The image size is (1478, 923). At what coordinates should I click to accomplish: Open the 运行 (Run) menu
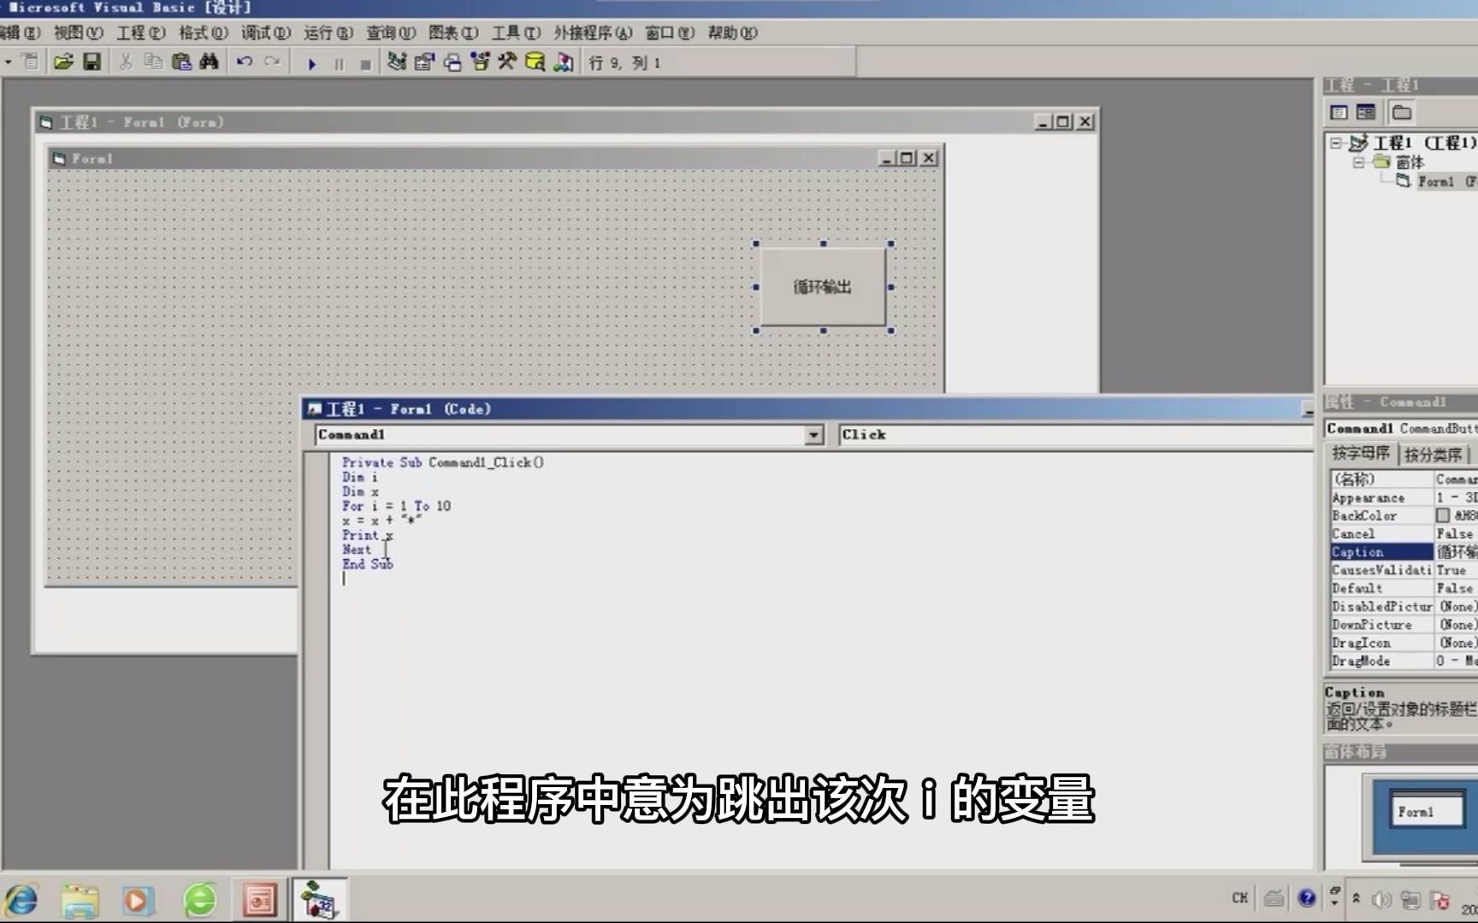pyautogui.click(x=328, y=32)
